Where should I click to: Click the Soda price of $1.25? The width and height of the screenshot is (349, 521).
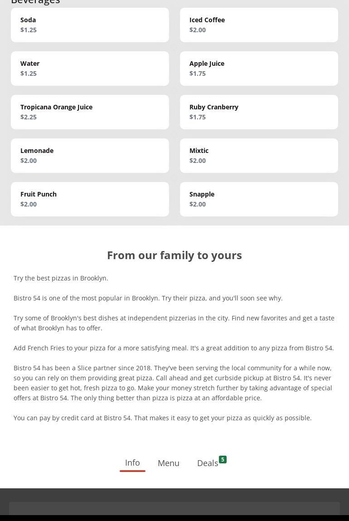[29, 30]
